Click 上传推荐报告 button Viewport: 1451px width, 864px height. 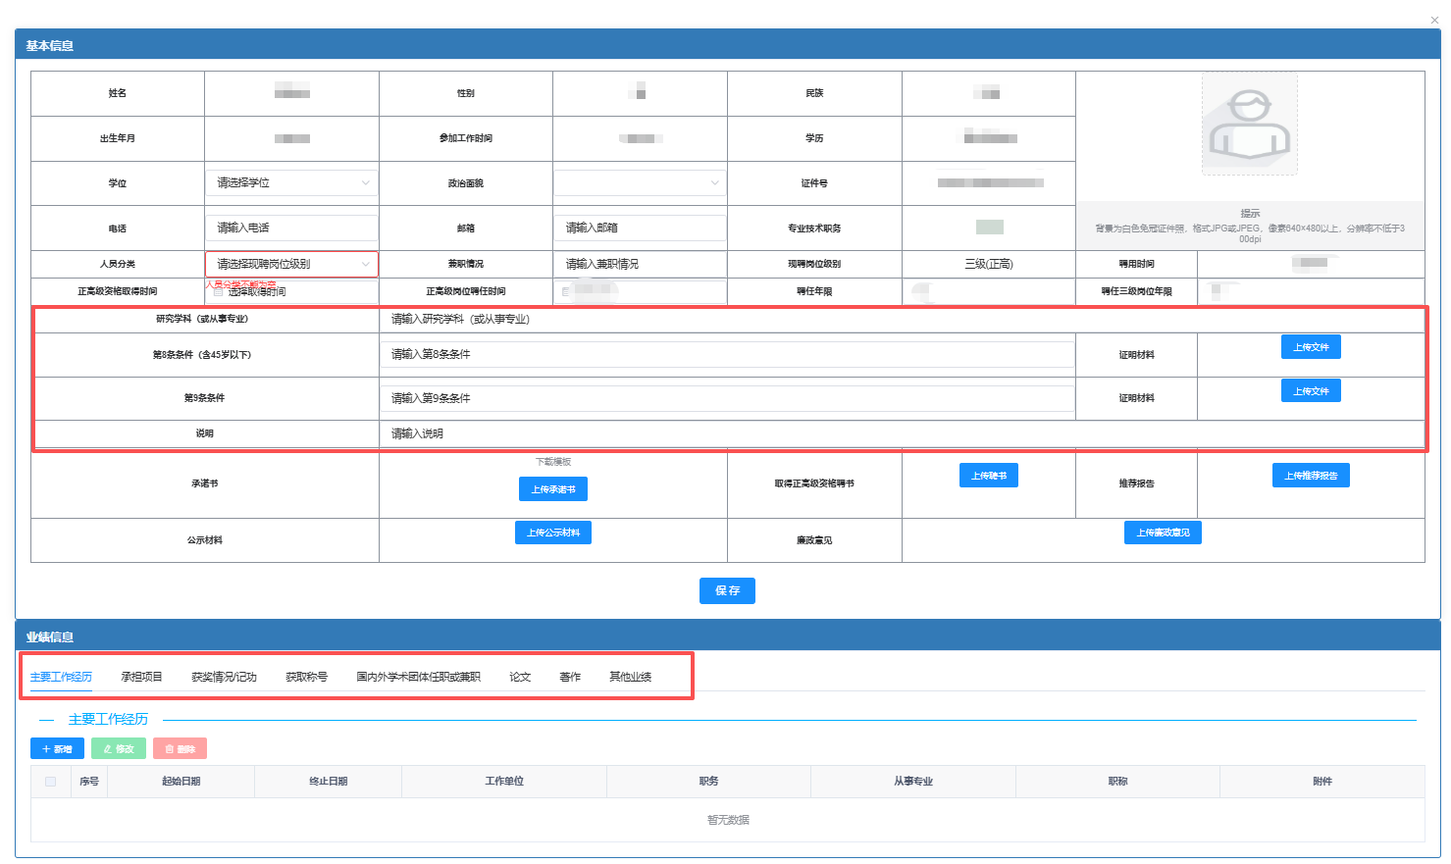pos(1311,476)
